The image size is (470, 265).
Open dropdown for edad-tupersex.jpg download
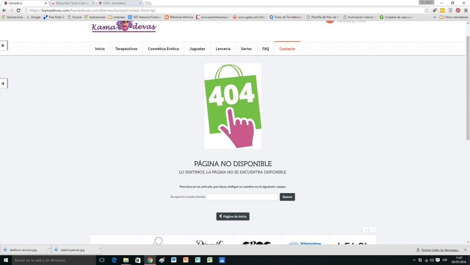point(100,250)
